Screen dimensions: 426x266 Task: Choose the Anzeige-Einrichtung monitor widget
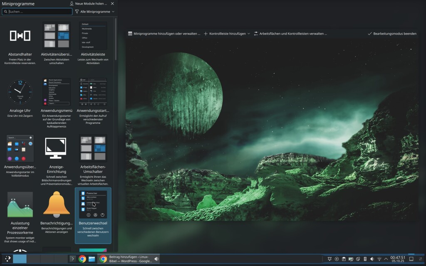point(57,148)
